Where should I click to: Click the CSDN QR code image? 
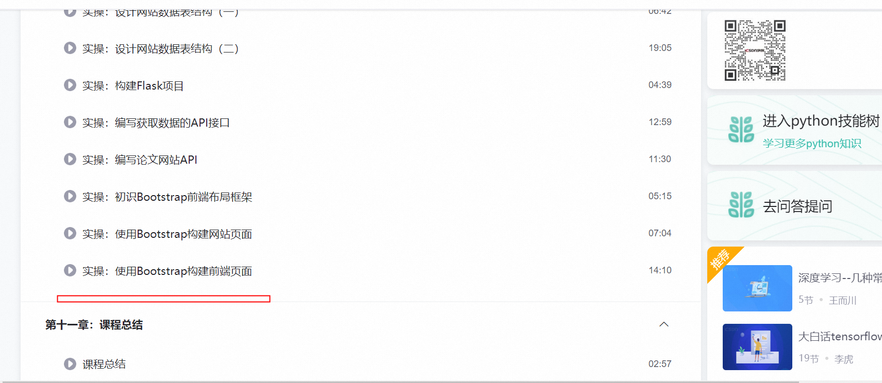coord(755,50)
